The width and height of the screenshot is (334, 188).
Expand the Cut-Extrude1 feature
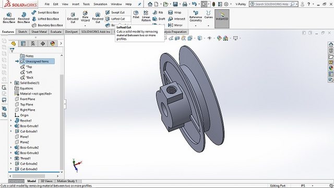tap(11, 131)
